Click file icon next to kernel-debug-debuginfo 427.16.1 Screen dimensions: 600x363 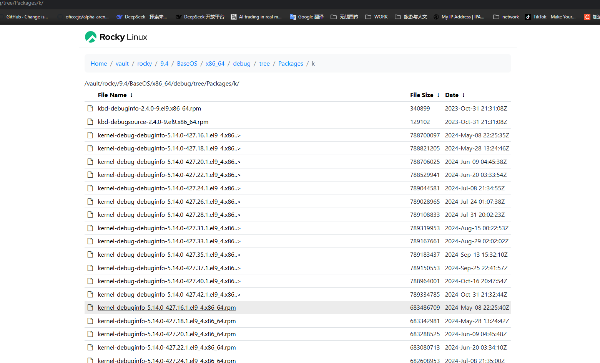90,135
